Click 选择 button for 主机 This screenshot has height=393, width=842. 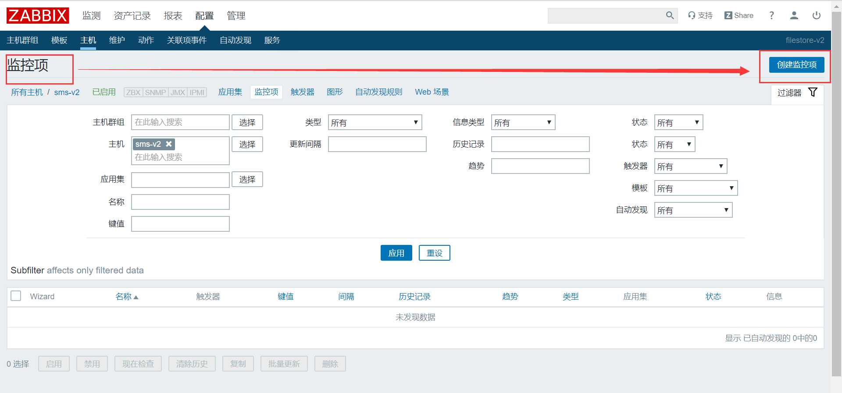[x=247, y=144]
